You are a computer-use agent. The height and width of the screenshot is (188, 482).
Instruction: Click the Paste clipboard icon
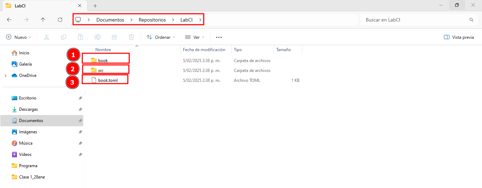(81, 37)
